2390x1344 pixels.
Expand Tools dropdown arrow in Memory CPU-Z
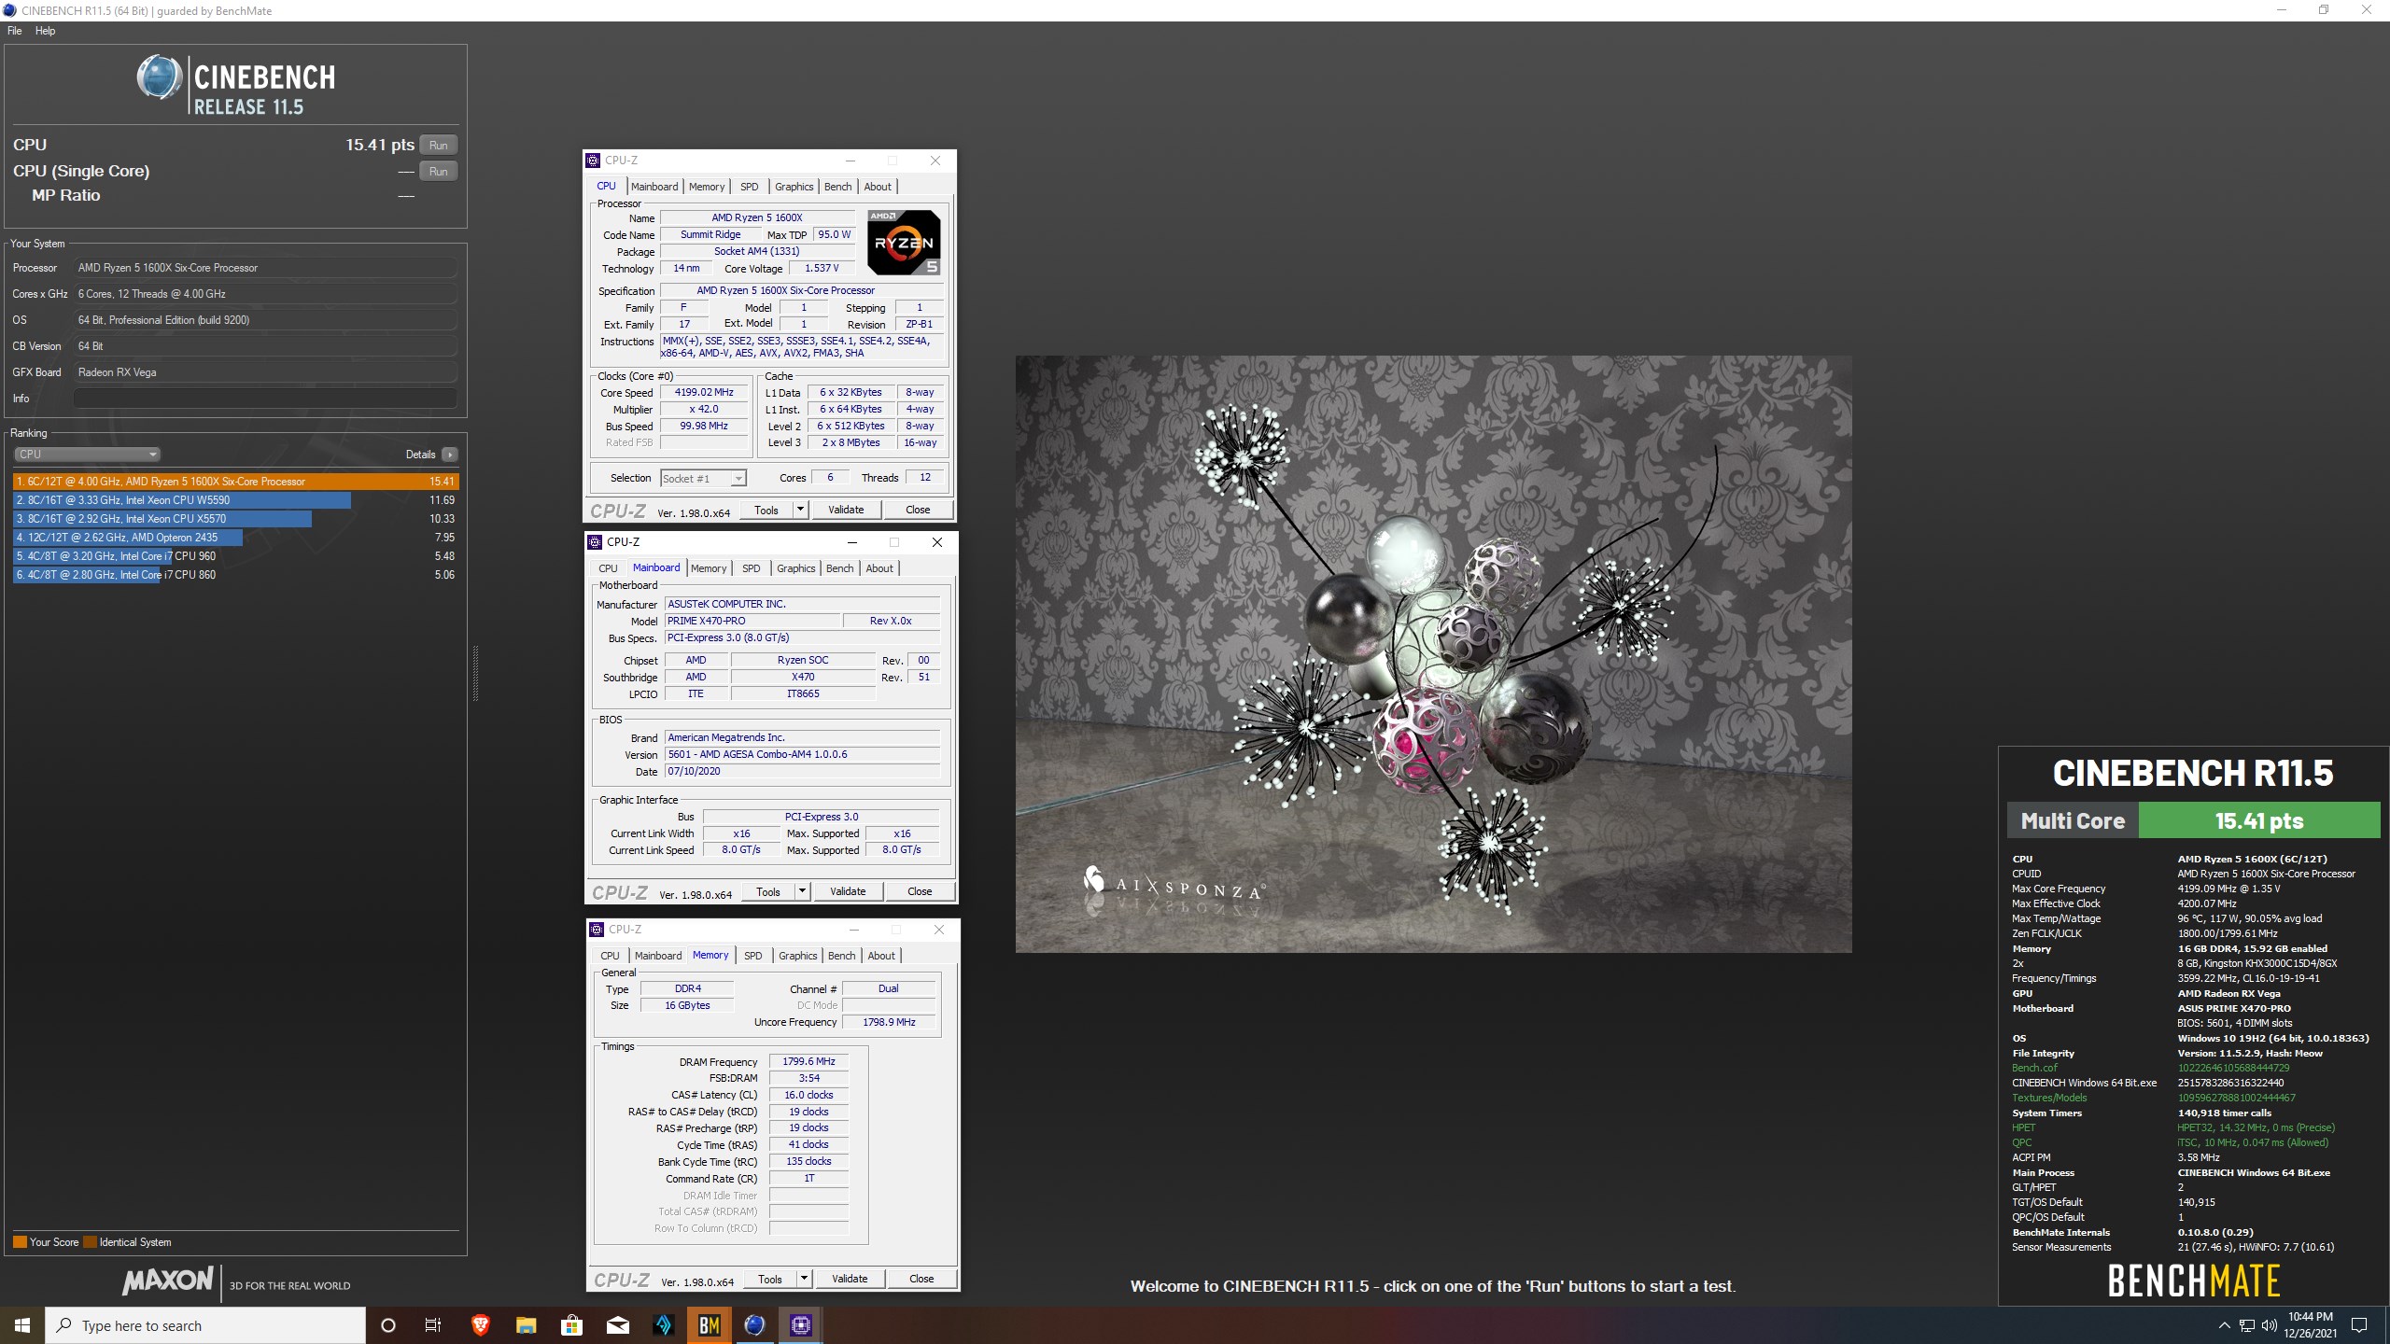[804, 1279]
